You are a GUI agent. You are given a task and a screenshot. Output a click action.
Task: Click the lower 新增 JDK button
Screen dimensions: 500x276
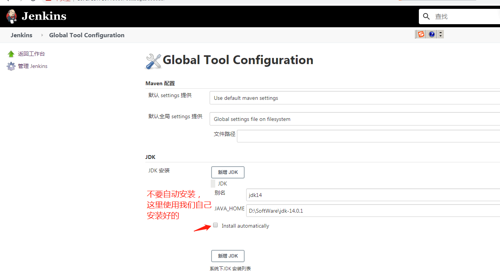(x=228, y=256)
